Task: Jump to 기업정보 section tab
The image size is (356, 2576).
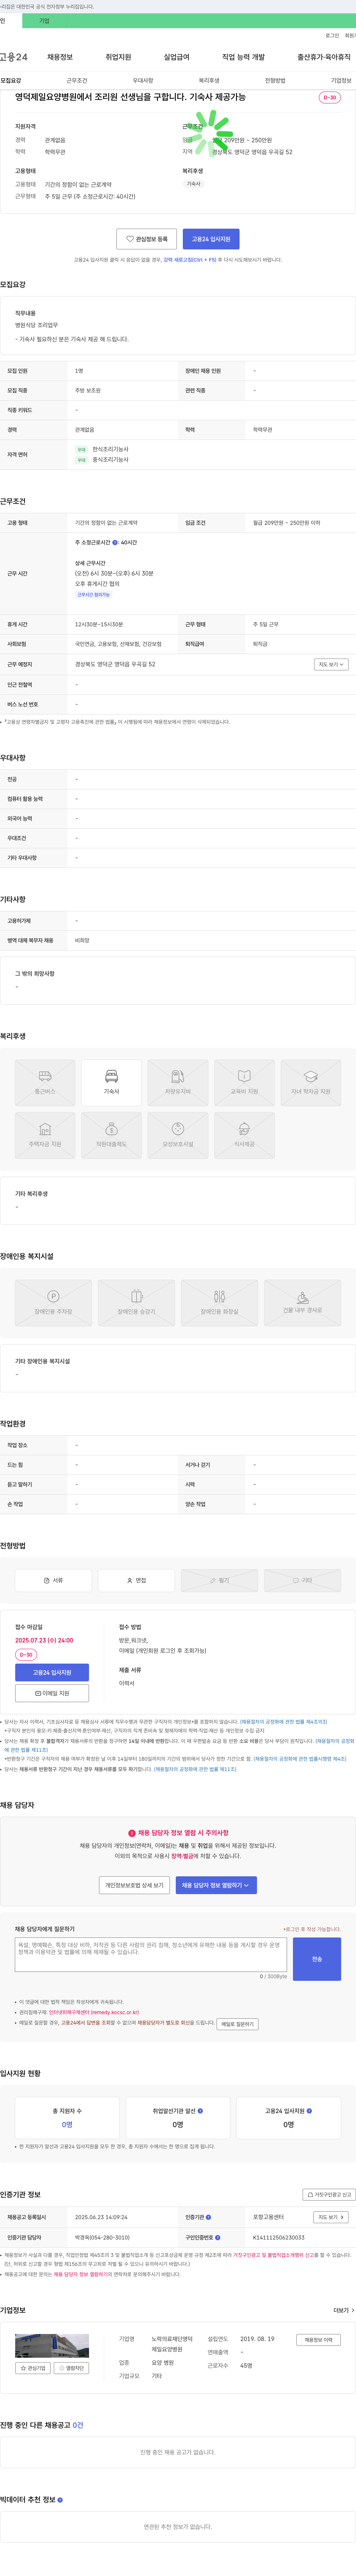Action: coord(341,80)
